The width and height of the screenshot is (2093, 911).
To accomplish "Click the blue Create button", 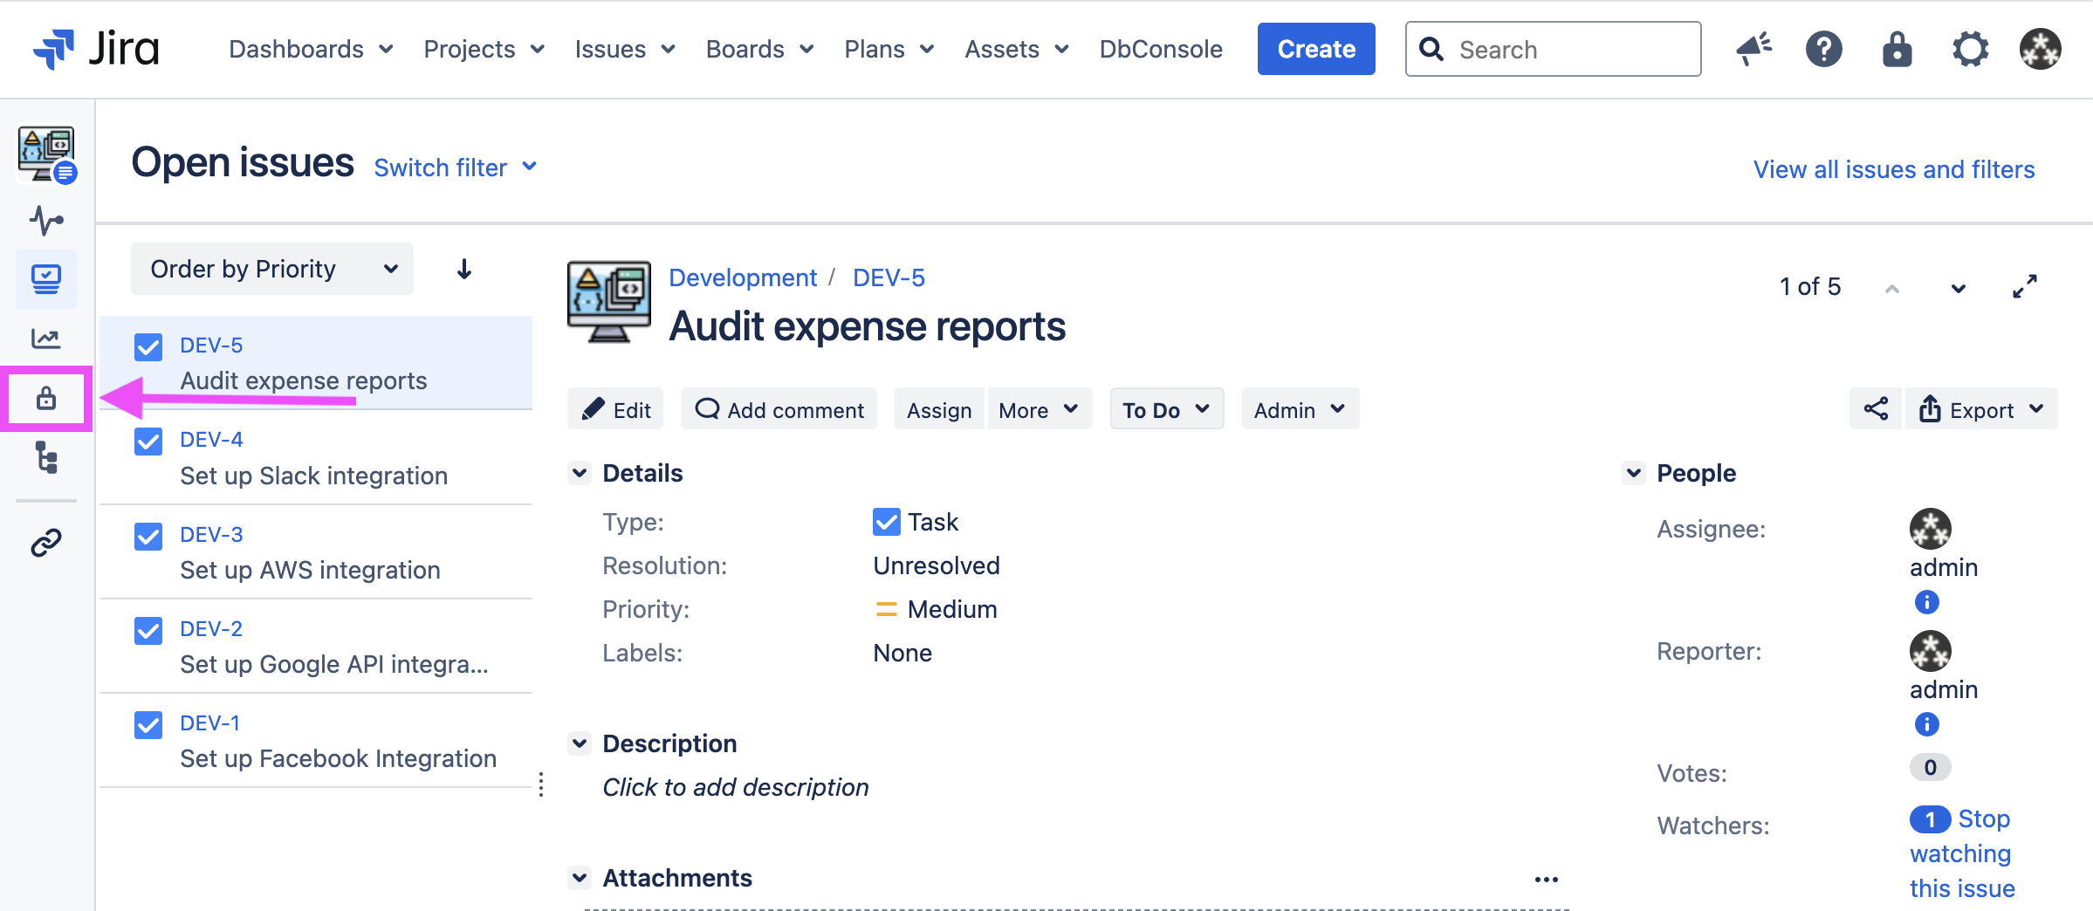I will (1315, 49).
